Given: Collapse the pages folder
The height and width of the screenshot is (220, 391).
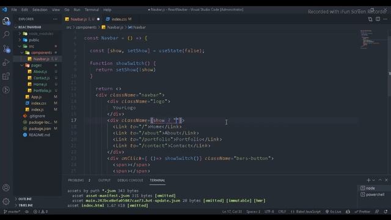Looking at the screenshot, I should pyautogui.click(x=36, y=65).
